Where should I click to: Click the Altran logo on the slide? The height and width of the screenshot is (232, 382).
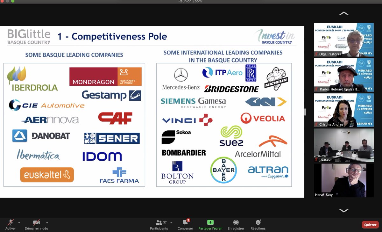point(268,172)
